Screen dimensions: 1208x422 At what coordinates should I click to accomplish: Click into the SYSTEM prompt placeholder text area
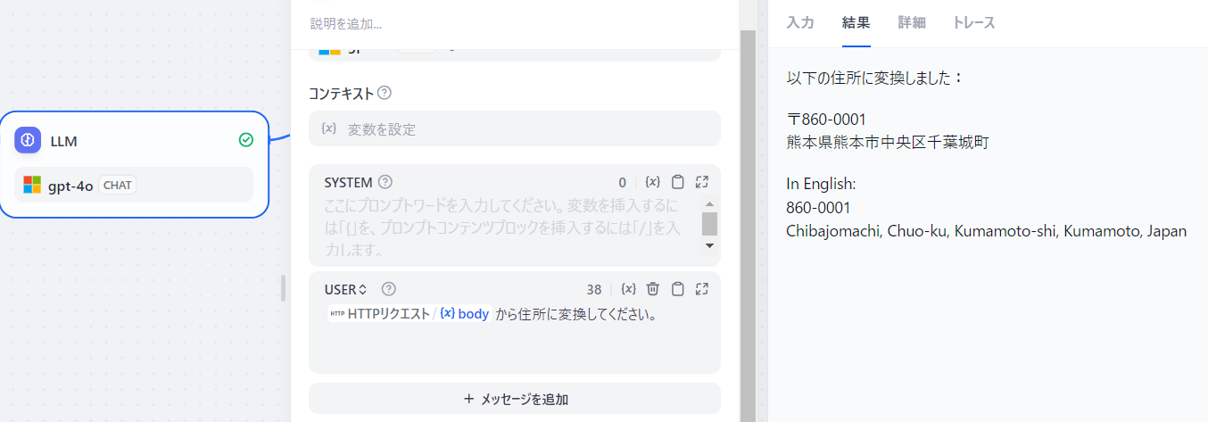tap(504, 228)
